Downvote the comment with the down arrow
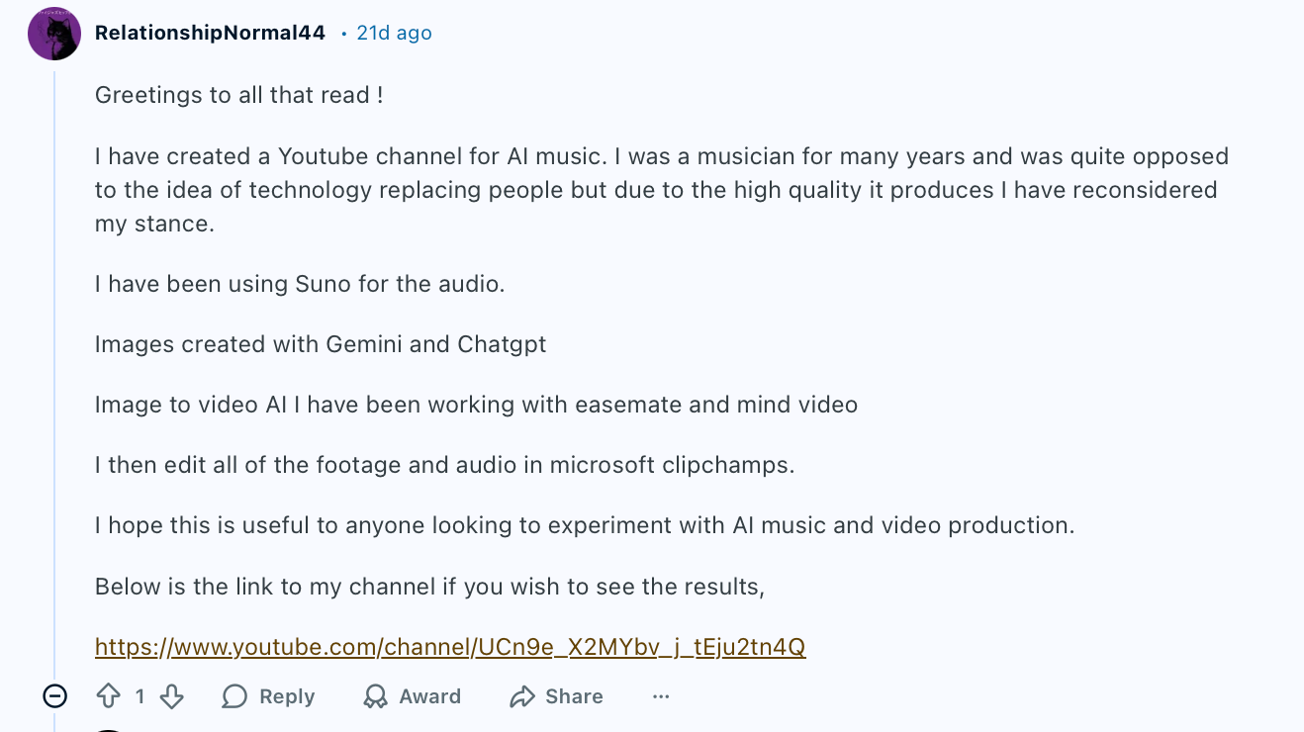Screen dimensions: 1304x732 tap(171, 696)
